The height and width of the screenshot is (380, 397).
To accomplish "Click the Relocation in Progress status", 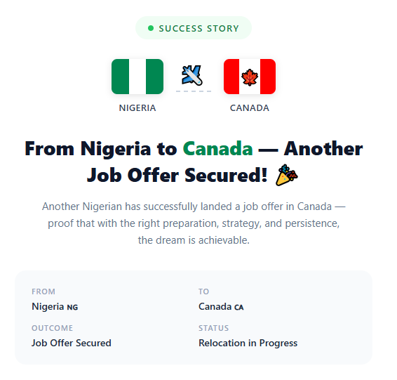I will pyautogui.click(x=248, y=343).
